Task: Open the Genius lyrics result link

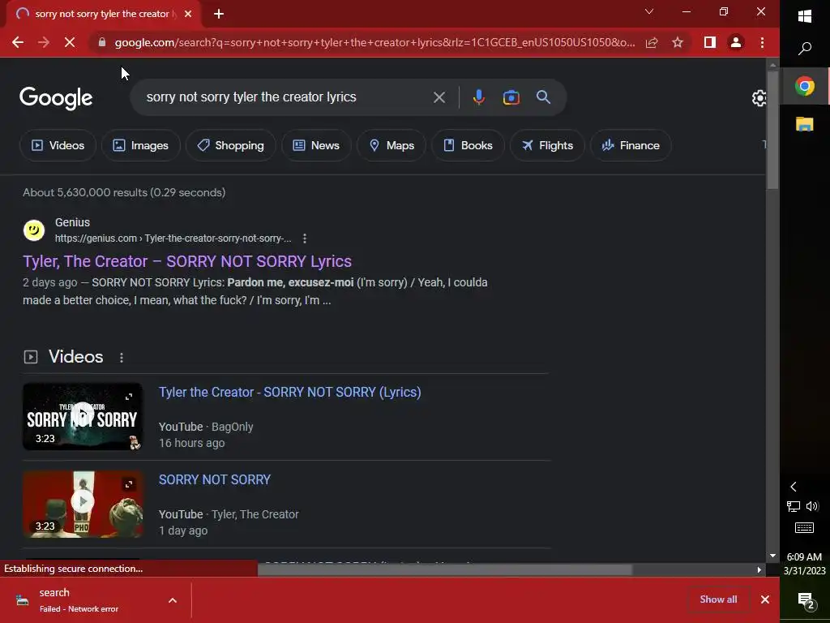Action: click(x=187, y=261)
